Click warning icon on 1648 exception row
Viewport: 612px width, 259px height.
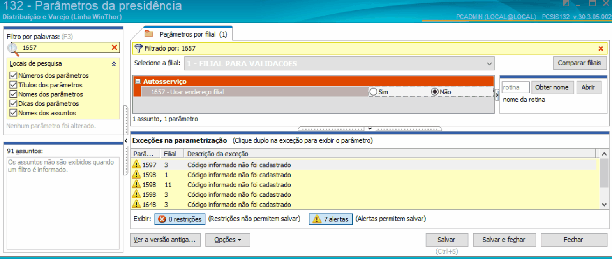(136, 204)
